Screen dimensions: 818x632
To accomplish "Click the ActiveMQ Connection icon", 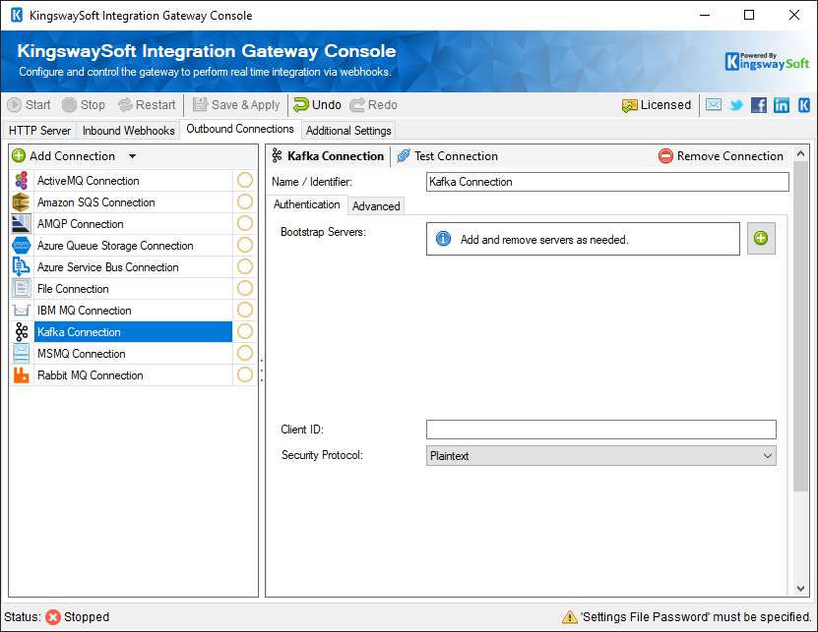I will (22, 181).
